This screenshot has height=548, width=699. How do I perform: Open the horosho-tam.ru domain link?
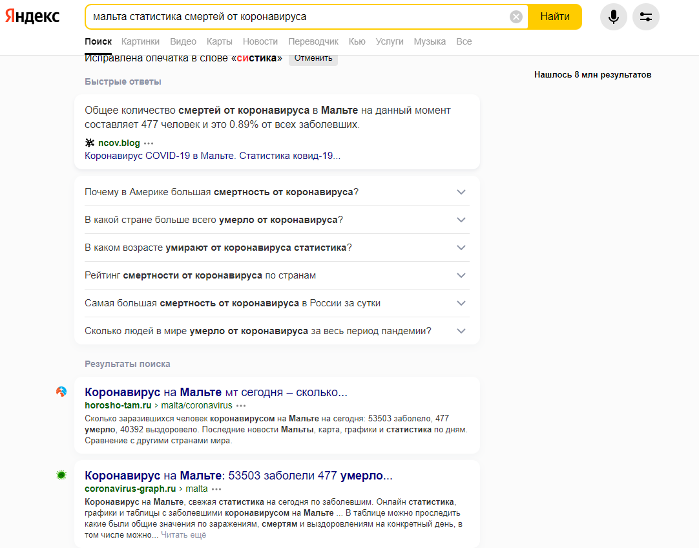[118, 406]
